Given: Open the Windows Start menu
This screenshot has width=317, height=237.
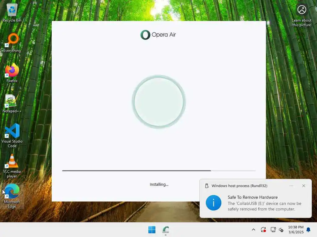Looking at the screenshot, I should [152, 230].
